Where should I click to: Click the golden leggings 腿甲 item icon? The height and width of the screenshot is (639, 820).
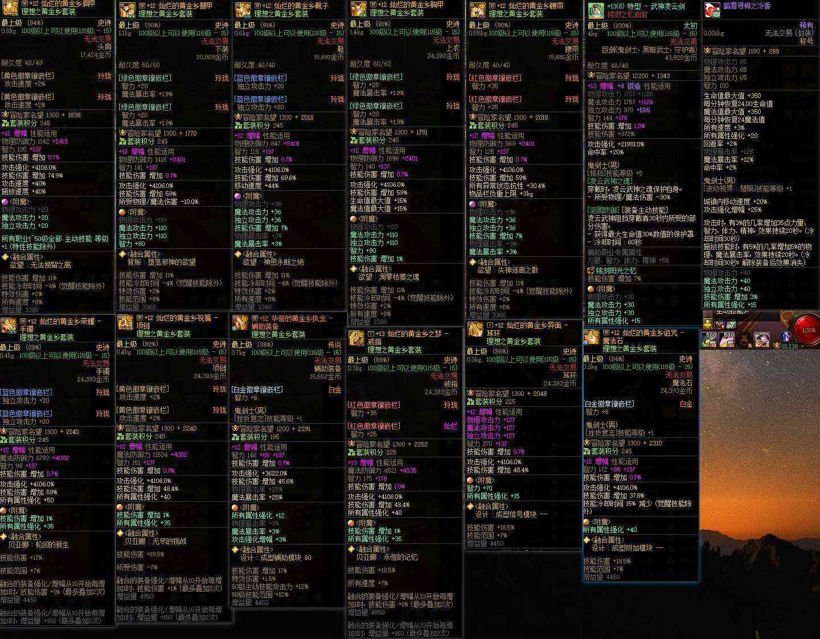[126, 10]
